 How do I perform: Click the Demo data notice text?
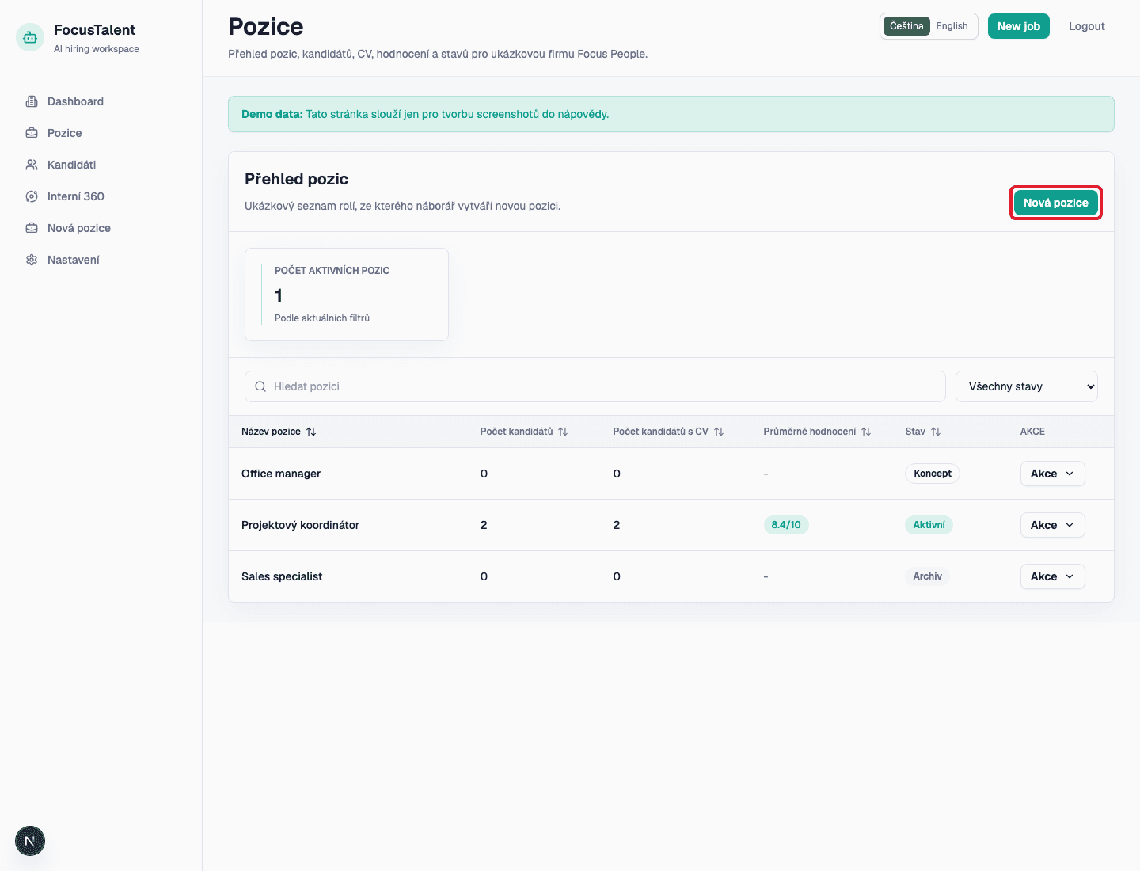click(x=425, y=114)
